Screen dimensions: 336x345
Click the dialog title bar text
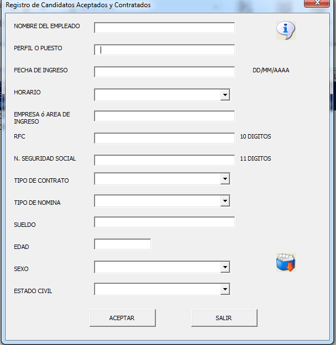tap(78, 5)
